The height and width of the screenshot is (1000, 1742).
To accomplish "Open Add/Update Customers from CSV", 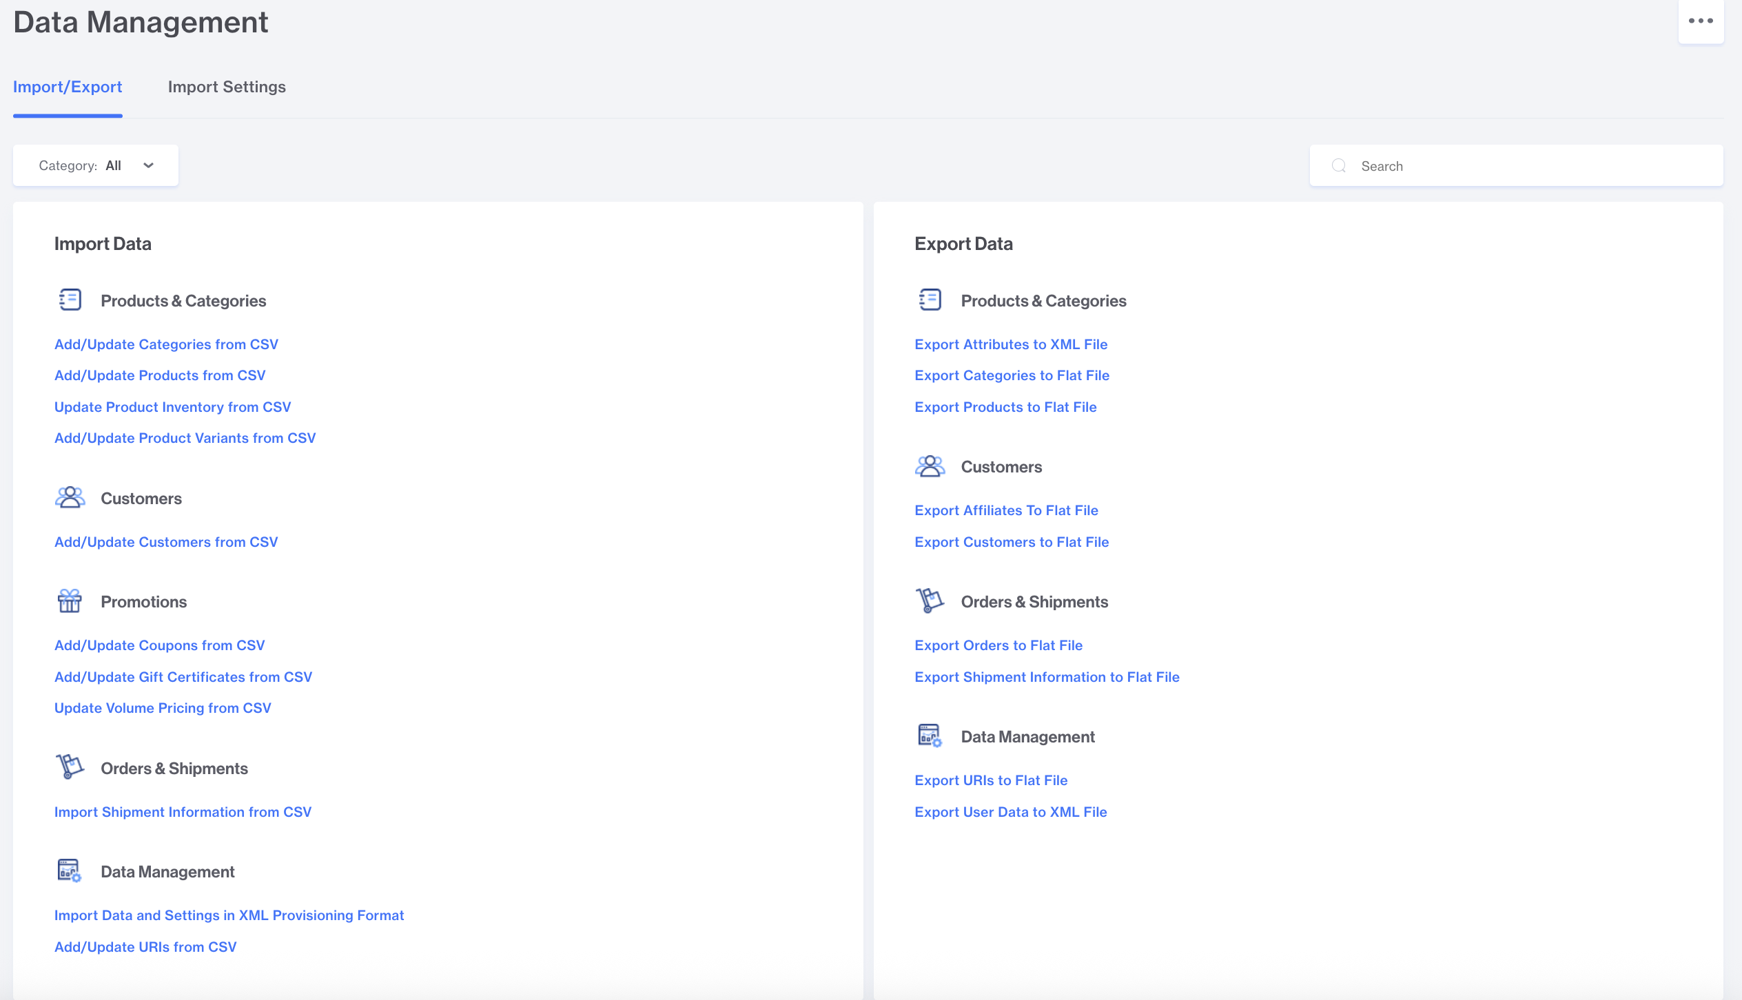I will pos(166,542).
